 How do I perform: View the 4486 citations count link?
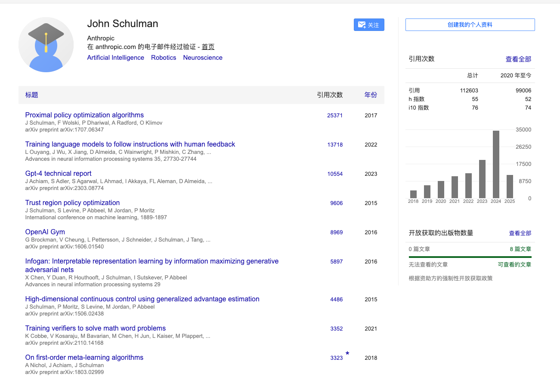pyautogui.click(x=337, y=299)
